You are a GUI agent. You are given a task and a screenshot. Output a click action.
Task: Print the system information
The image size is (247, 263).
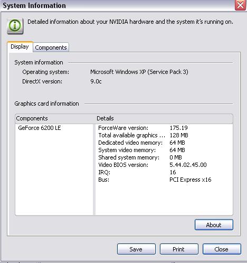179,249
